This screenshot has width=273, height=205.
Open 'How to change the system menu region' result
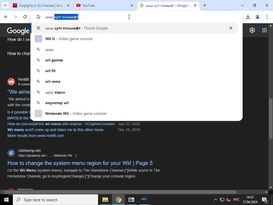tap(80, 163)
